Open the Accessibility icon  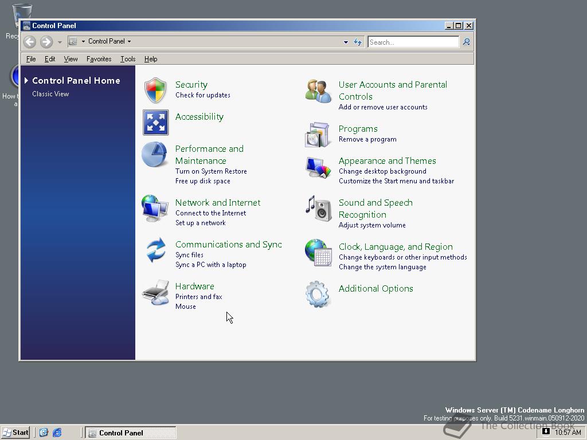(x=155, y=123)
